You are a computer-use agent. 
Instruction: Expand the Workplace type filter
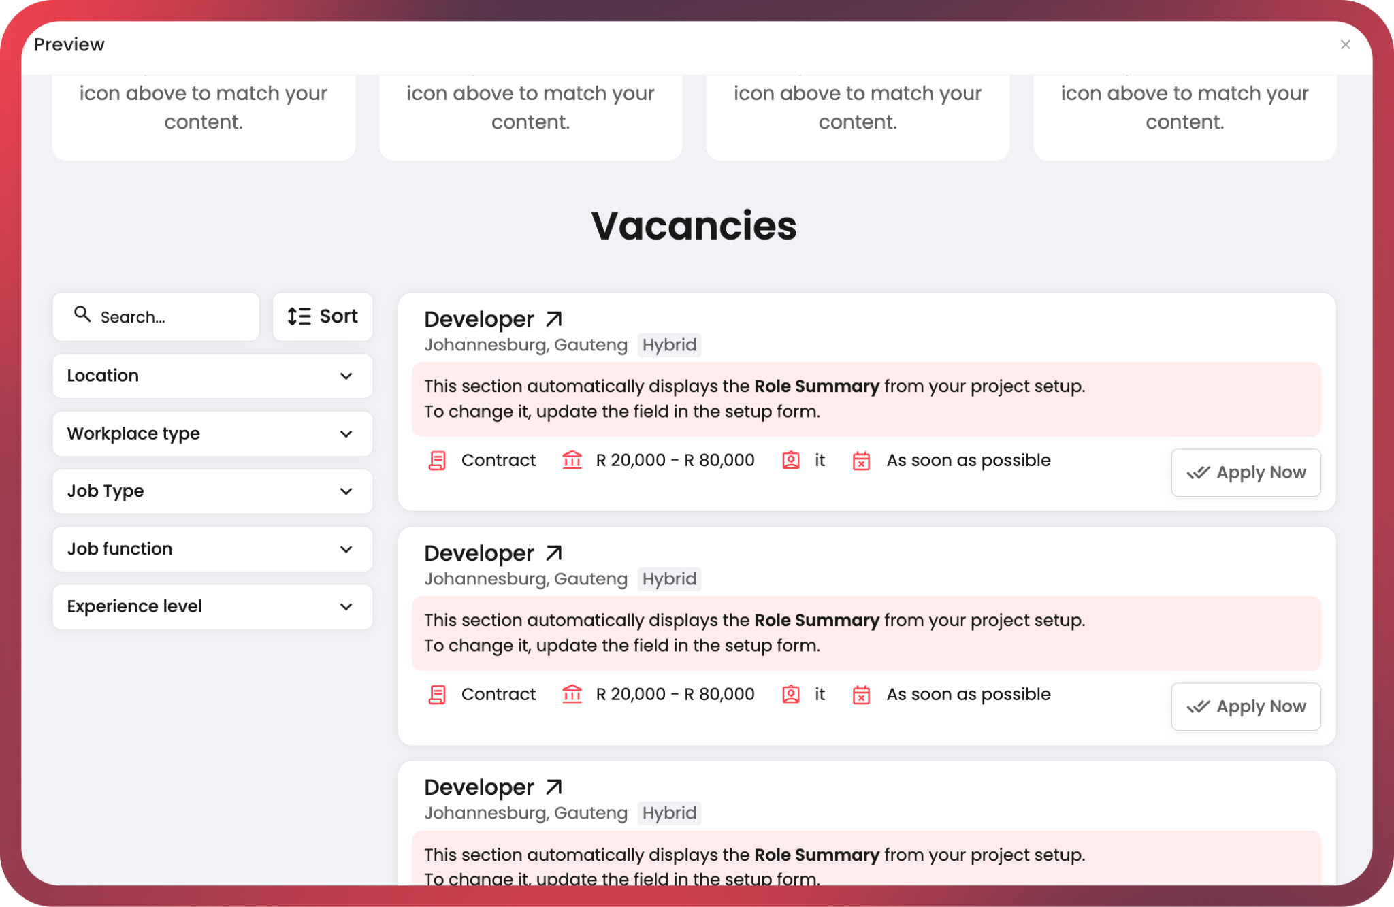click(212, 433)
